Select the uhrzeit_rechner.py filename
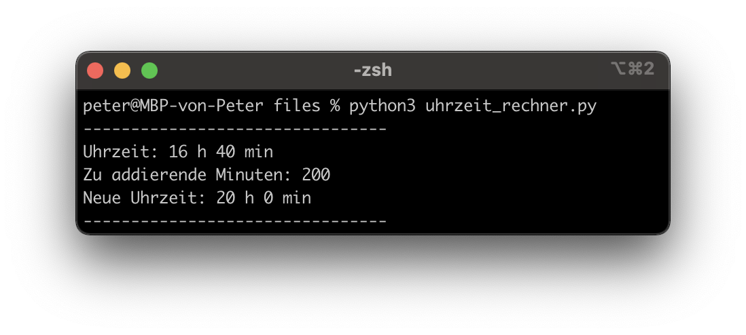Viewport: 746px width, 335px height. click(510, 106)
